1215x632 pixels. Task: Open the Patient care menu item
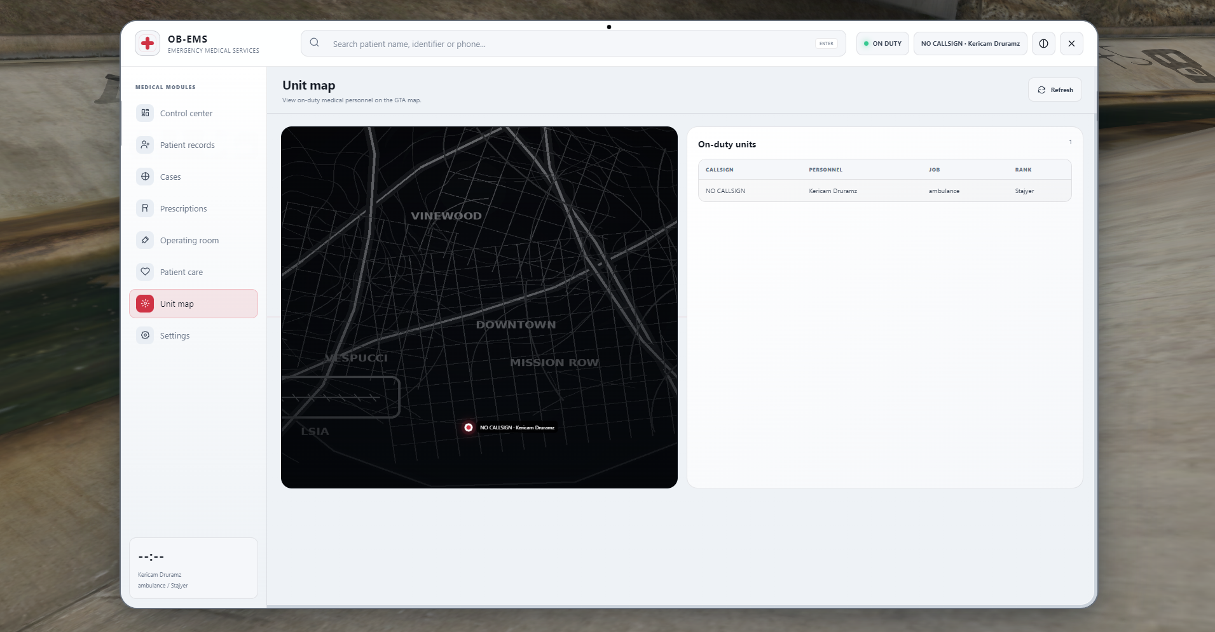coord(193,272)
